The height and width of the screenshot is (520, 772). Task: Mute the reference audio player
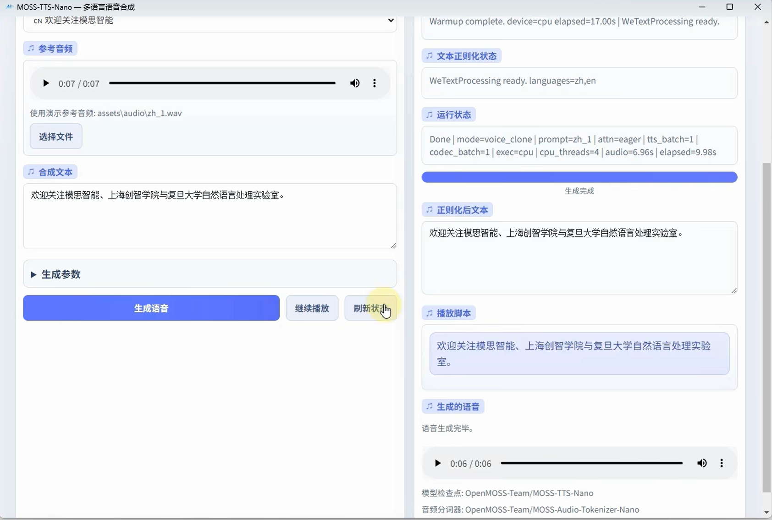[355, 83]
